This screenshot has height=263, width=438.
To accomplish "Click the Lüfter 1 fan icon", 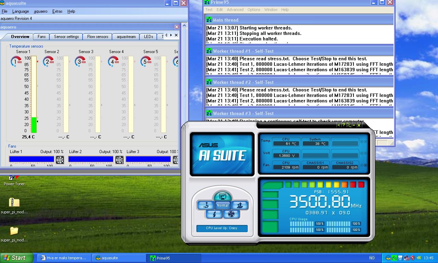I will (x=60, y=160).
